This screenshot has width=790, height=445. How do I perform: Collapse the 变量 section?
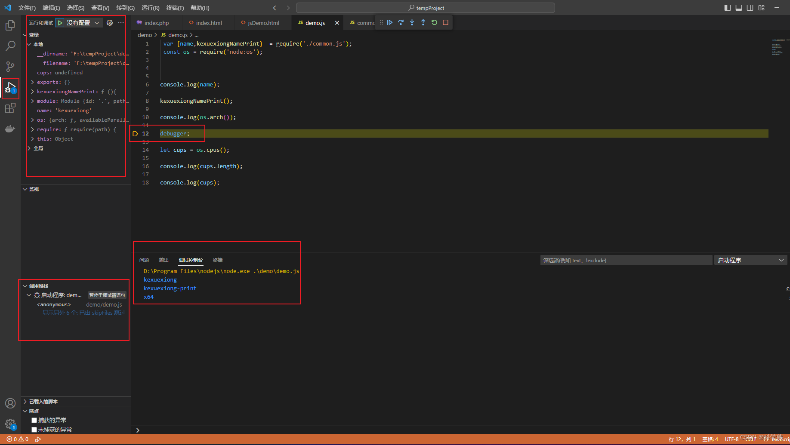25,35
